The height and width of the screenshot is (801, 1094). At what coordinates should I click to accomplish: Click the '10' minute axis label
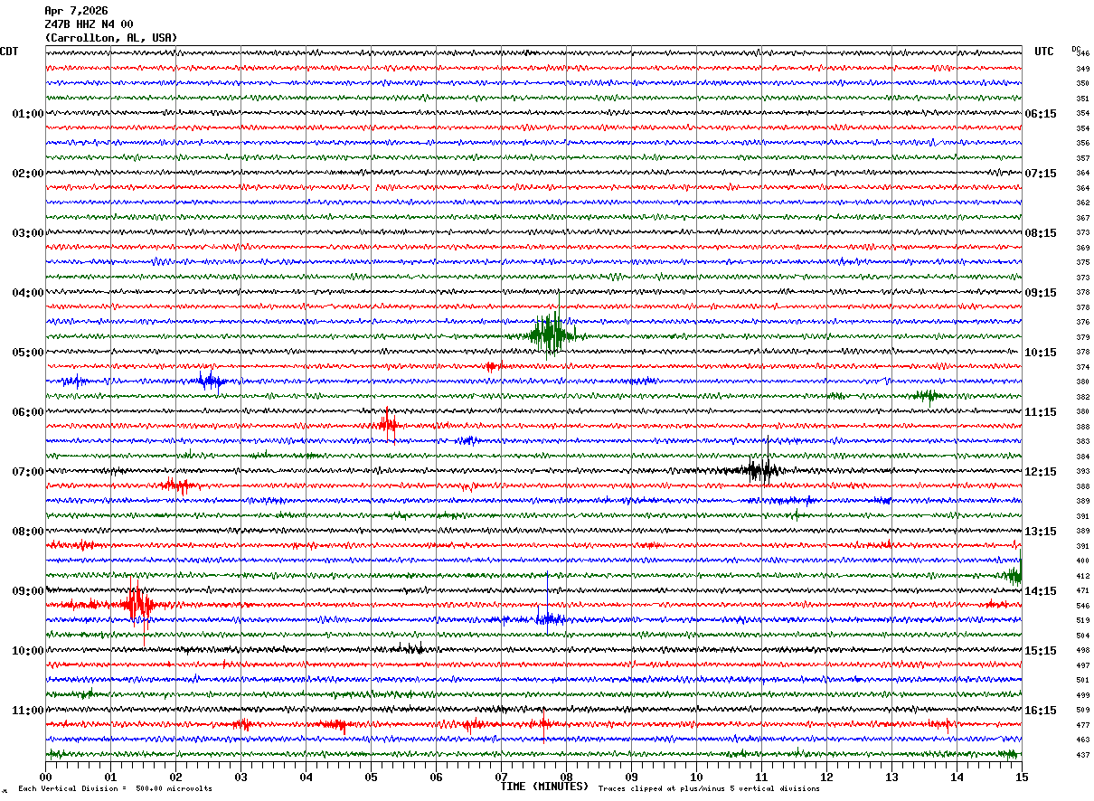pos(697,777)
